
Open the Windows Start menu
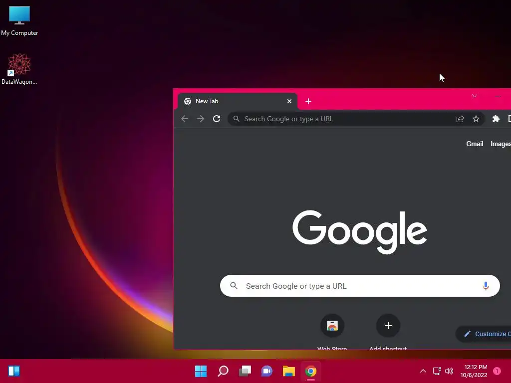[x=201, y=371]
